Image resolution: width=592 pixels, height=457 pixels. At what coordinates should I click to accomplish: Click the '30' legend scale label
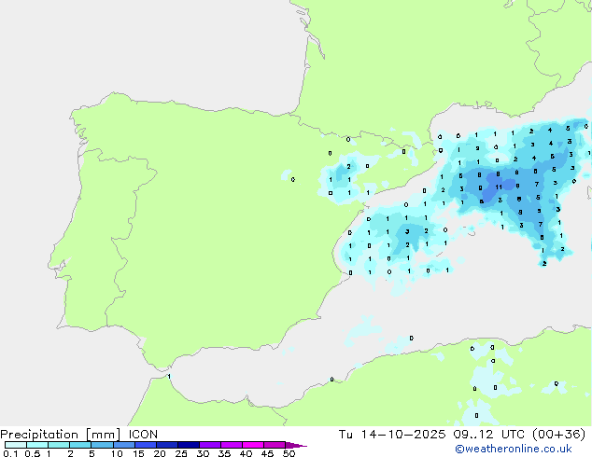point(203,453)
